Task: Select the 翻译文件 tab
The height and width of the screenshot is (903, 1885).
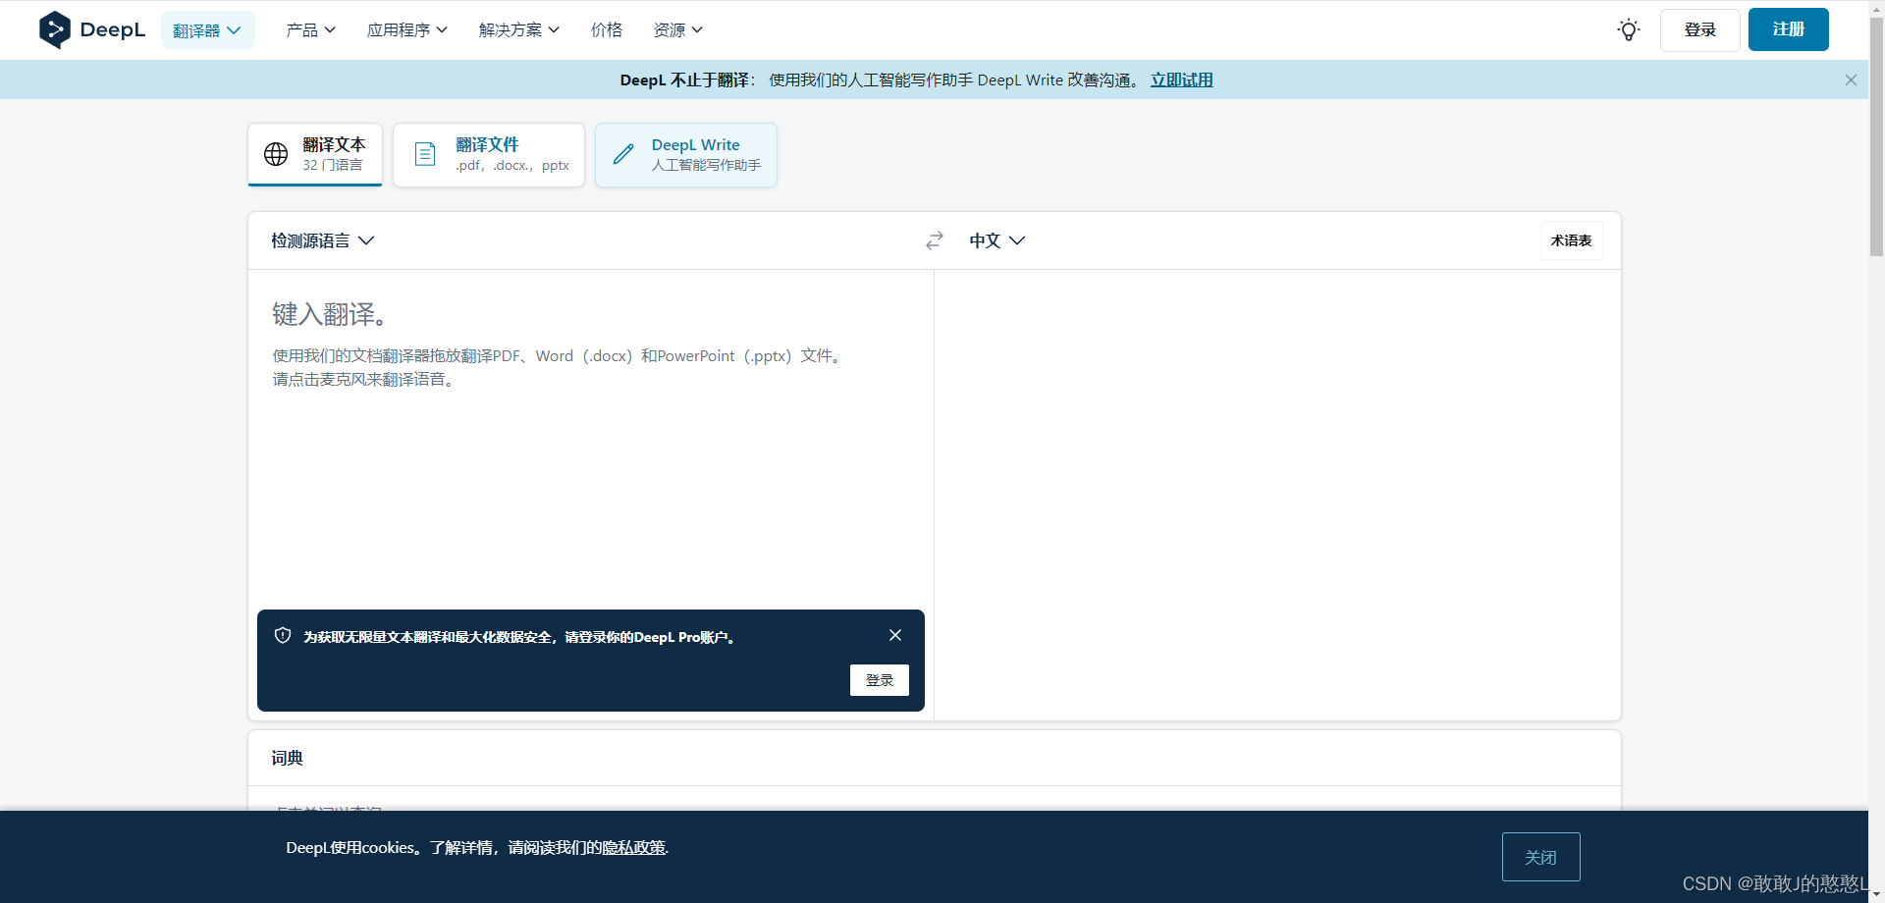Action: pyautogui.click(x=489, y=154)
